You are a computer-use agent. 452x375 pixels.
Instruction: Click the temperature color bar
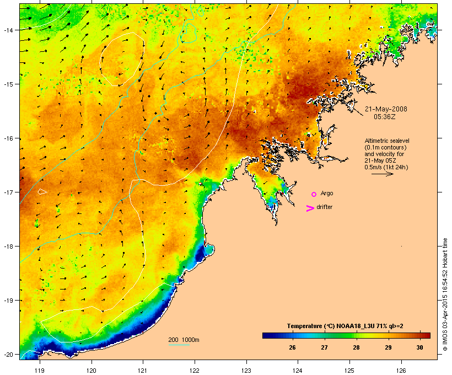pyautogui.click(x=346, y=335)
